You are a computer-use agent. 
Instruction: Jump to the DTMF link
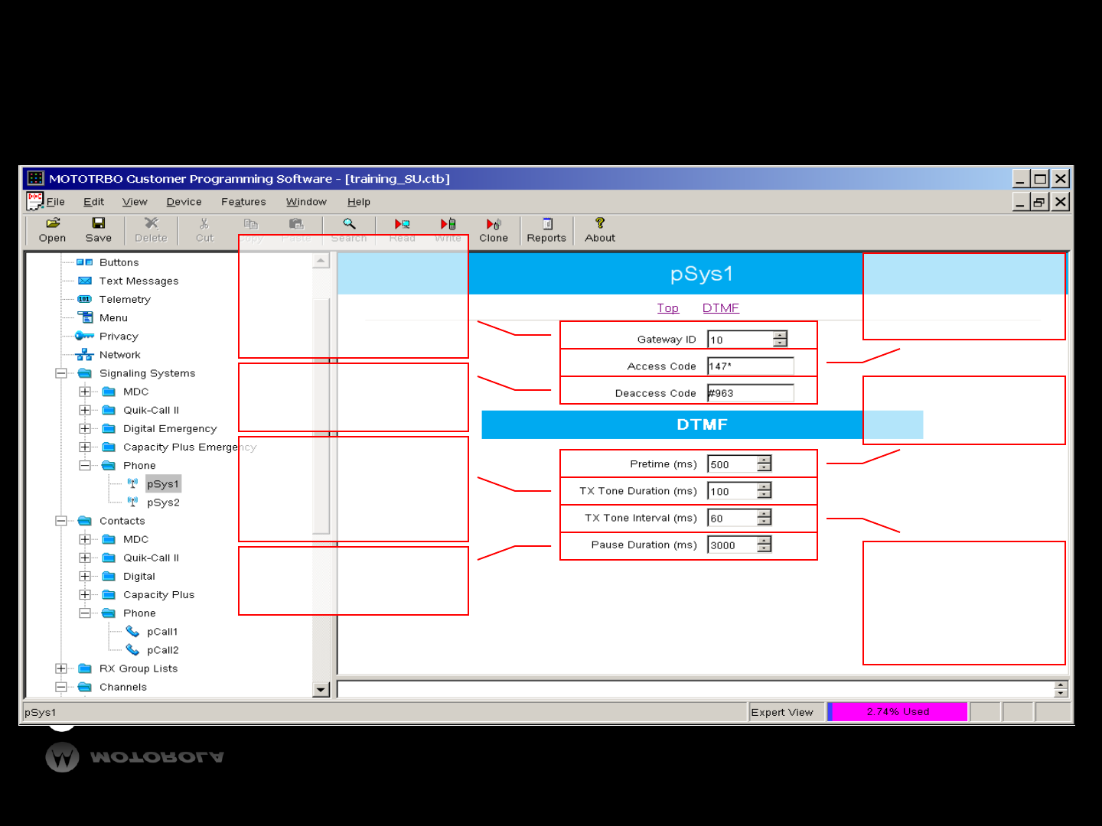click(x=721, y=308)
